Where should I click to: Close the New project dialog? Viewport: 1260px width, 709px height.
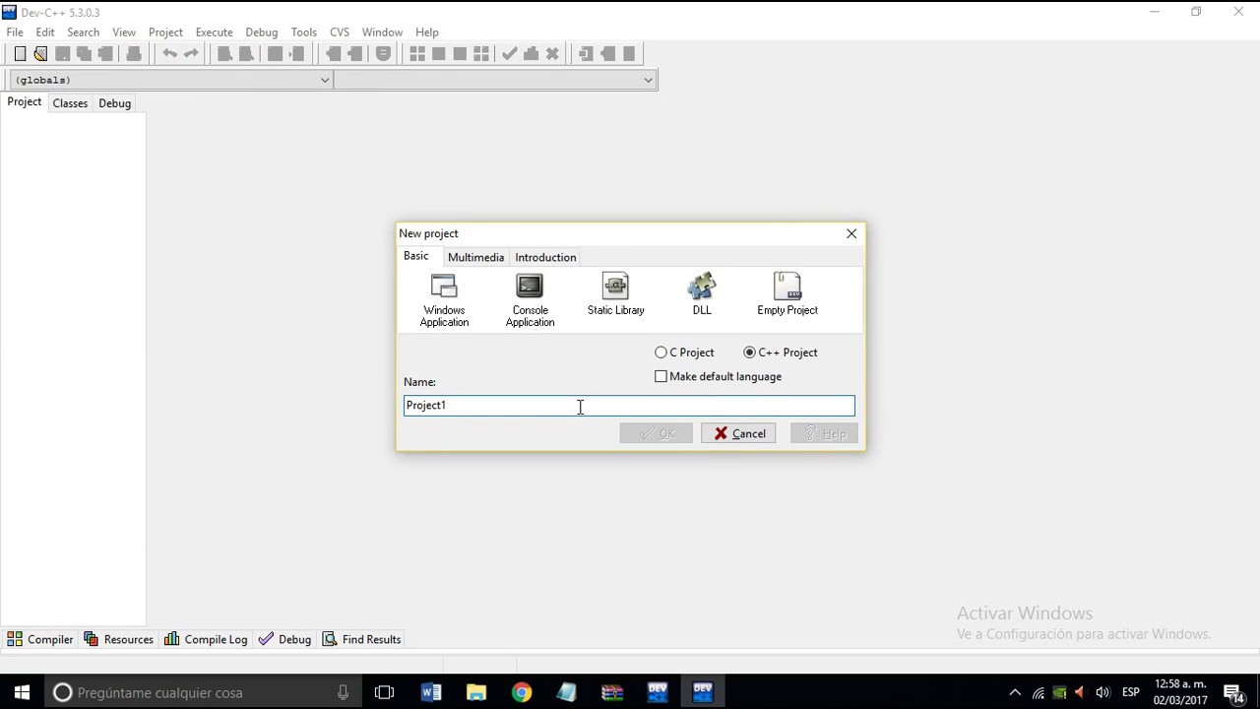point(851,233)
